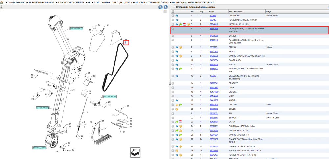Mark the PIN 87668381 selection circle
329x159 pixels.
click(x=173, y=113)
